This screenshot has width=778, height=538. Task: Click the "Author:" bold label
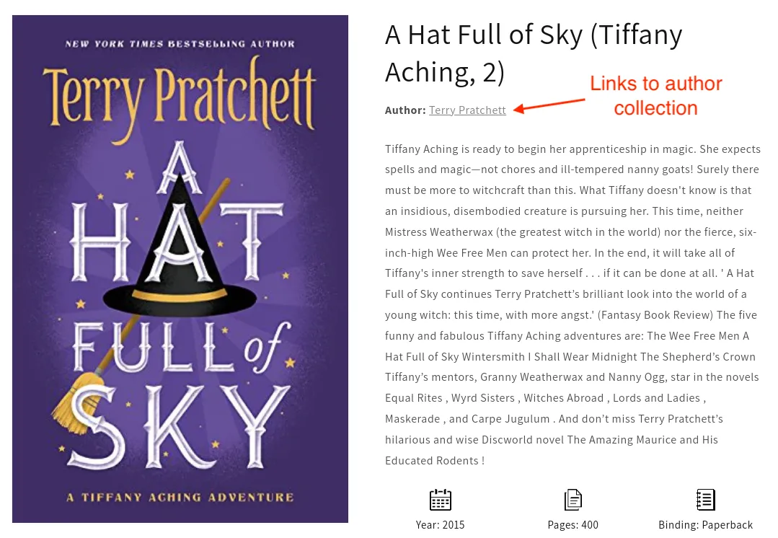pyautogui.click(x=405, y=110)
